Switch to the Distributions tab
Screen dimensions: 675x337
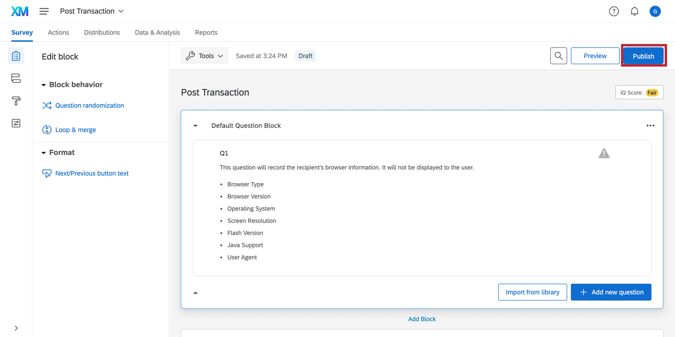tap(102, 33)
